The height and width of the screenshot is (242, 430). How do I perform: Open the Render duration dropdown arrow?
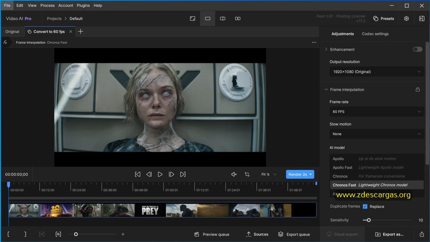click(311, 175)
